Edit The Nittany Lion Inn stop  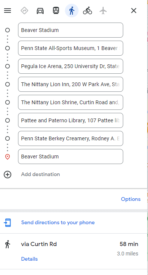71,84
